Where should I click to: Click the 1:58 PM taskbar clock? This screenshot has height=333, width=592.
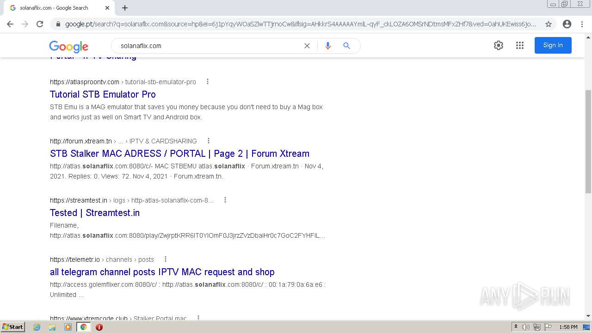pyautogui.click(x=568, y=327)
